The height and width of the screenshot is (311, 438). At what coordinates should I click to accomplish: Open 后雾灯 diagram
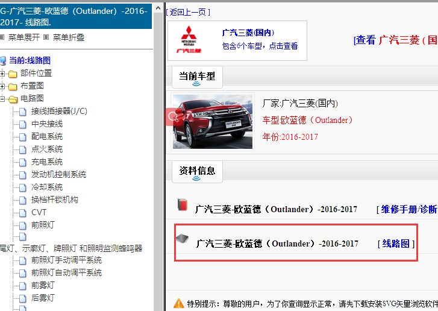[x=43, y=298]
